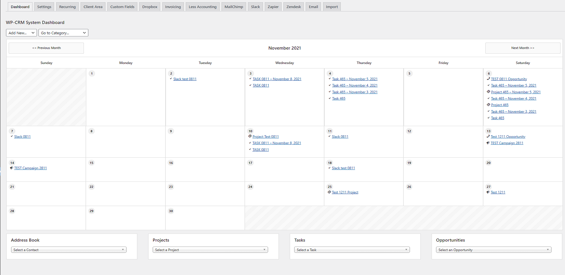Click the day 30 number badge
This screenshot has width=565, height=275.
coord(171,211)
